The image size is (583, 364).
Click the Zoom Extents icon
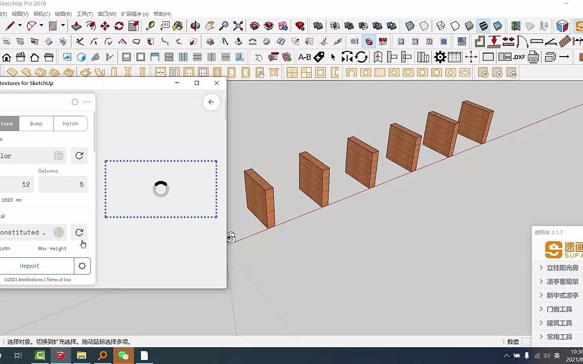238,26
